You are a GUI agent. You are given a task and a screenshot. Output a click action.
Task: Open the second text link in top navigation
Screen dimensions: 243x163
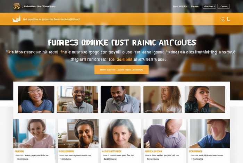tap(195, 7)
